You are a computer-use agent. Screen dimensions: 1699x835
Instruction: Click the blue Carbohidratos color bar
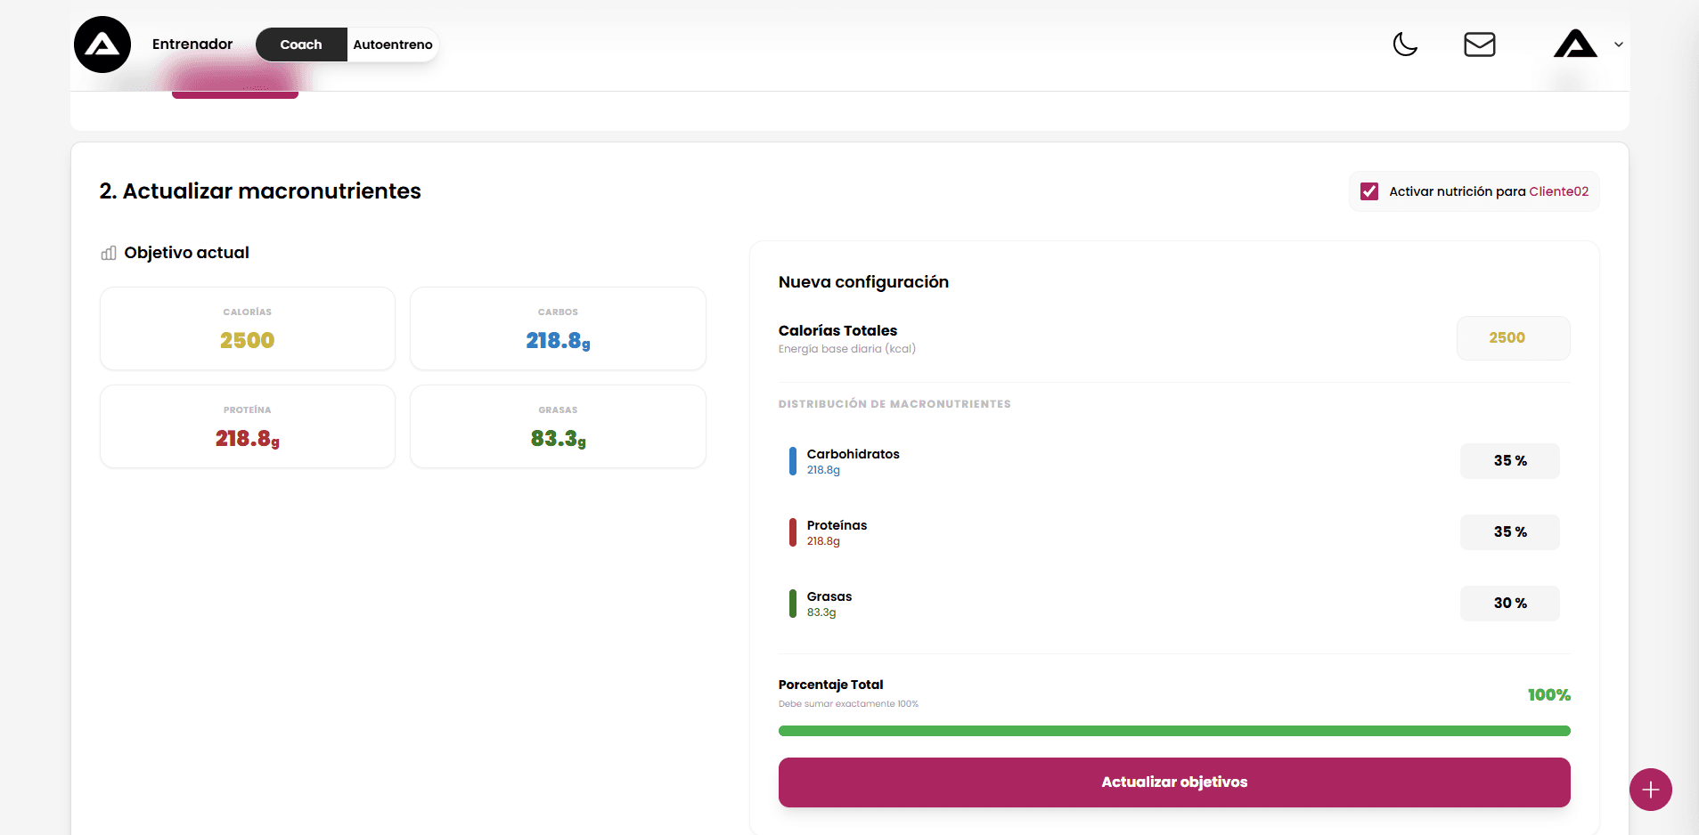tap(792, 461)
